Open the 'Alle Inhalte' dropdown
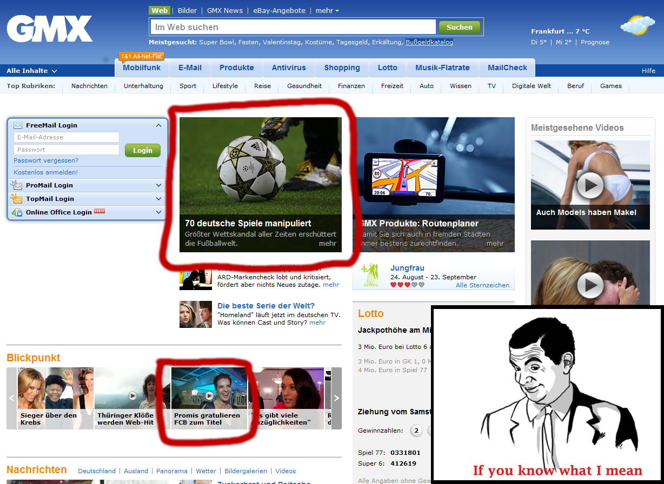Screen dimensions: 664x484 [x=32, y=71]
